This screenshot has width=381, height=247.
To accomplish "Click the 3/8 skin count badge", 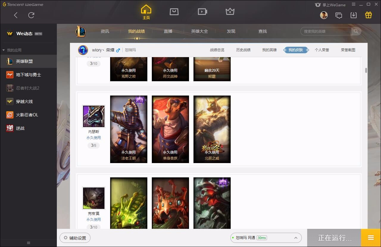I will tap(94, 146).
